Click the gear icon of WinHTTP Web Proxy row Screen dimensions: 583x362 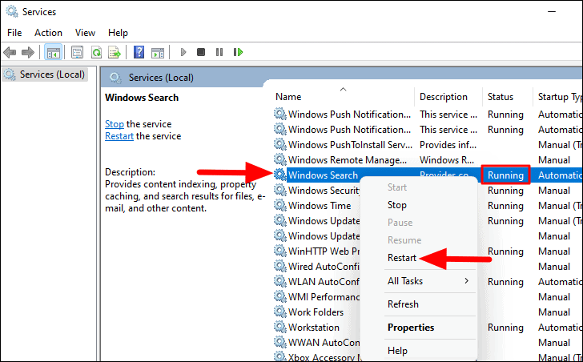pyautogui.click(x=280, y=251)
